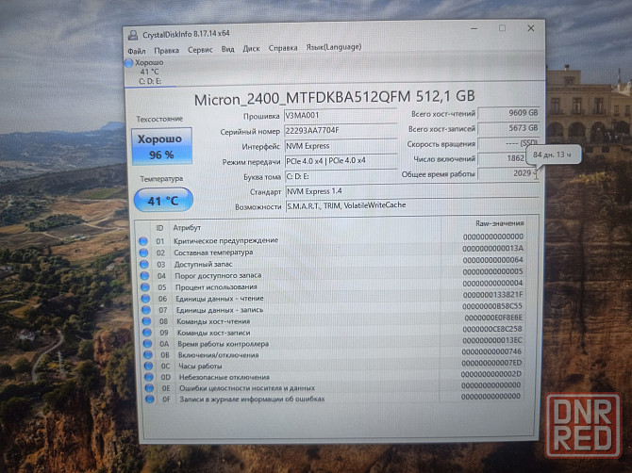Click the power on count value 1862

coord(502,158)
